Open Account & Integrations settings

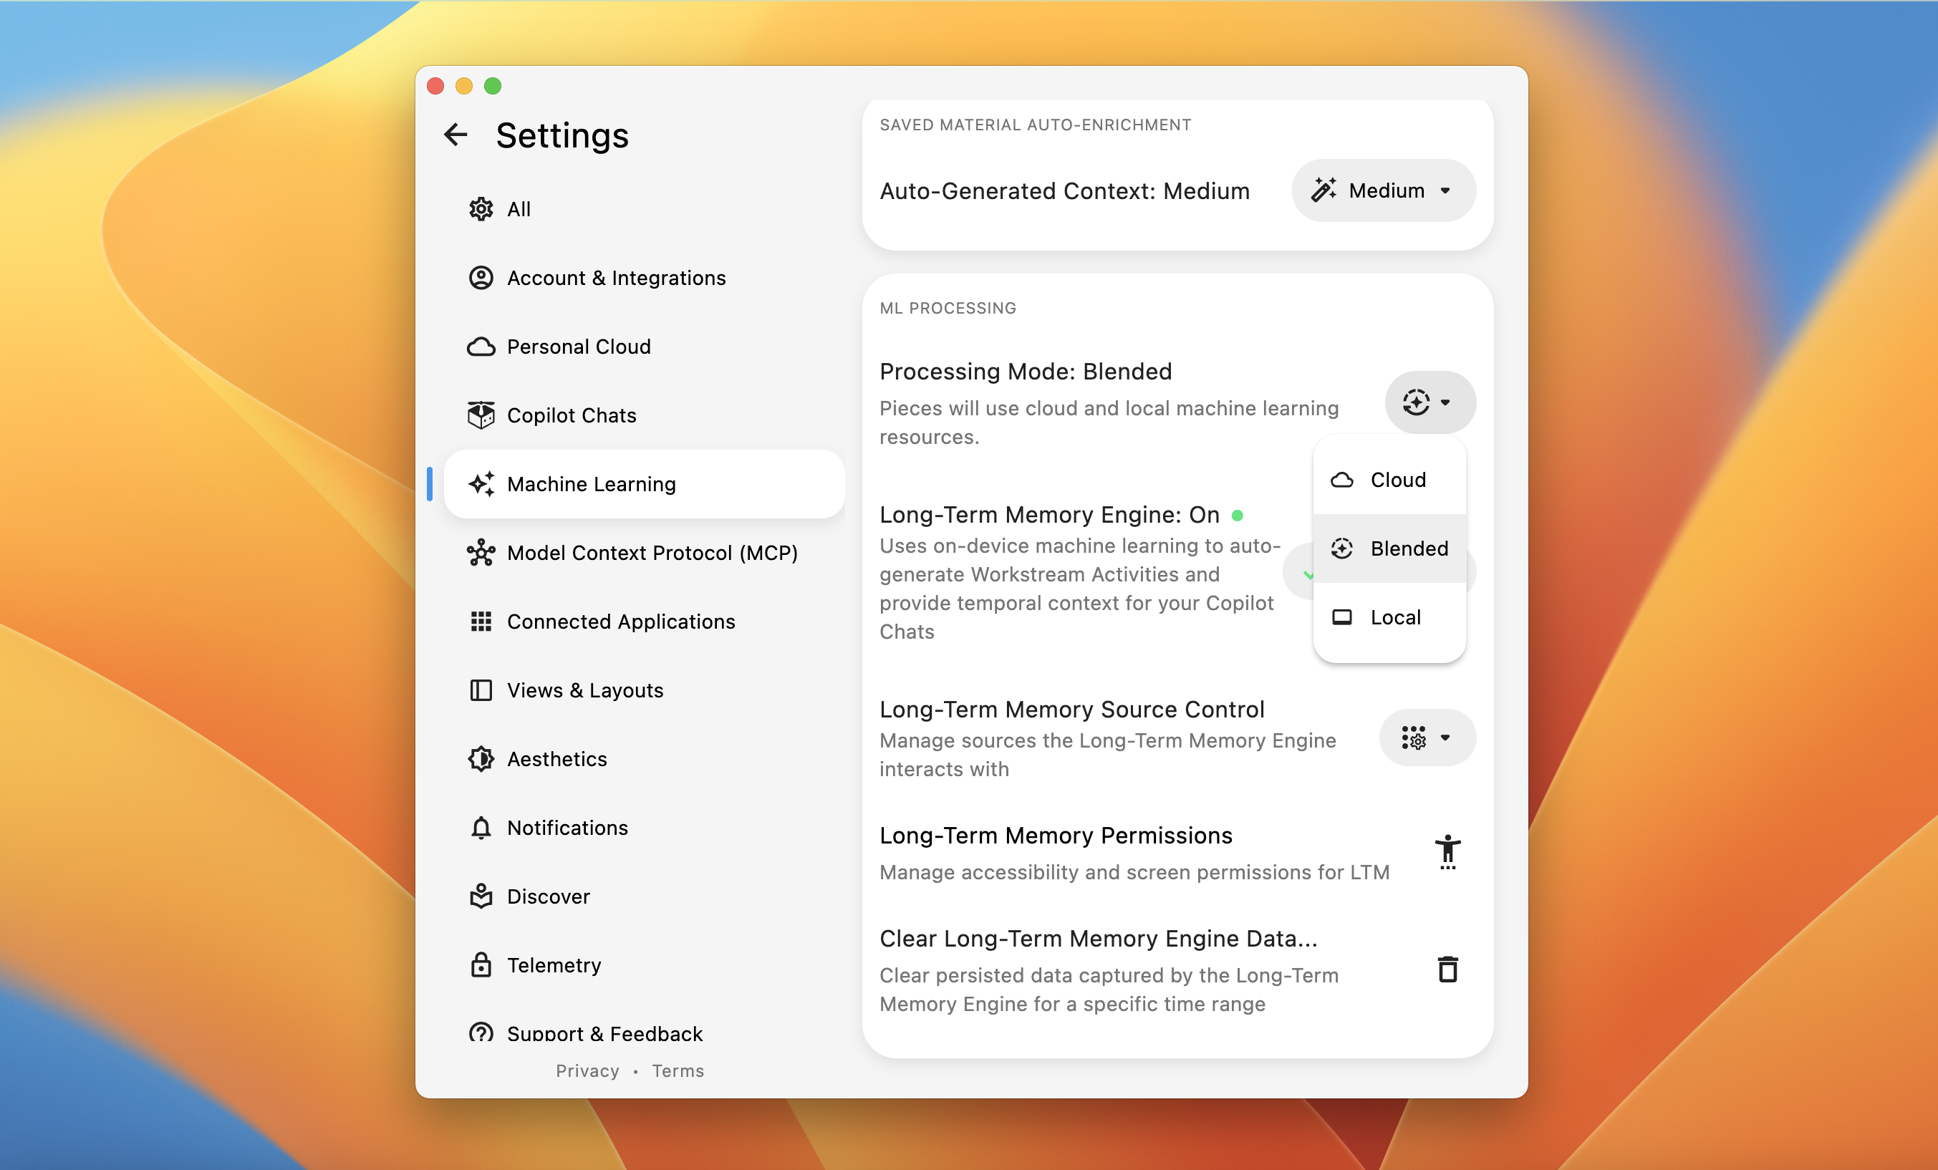pos(644,278)
